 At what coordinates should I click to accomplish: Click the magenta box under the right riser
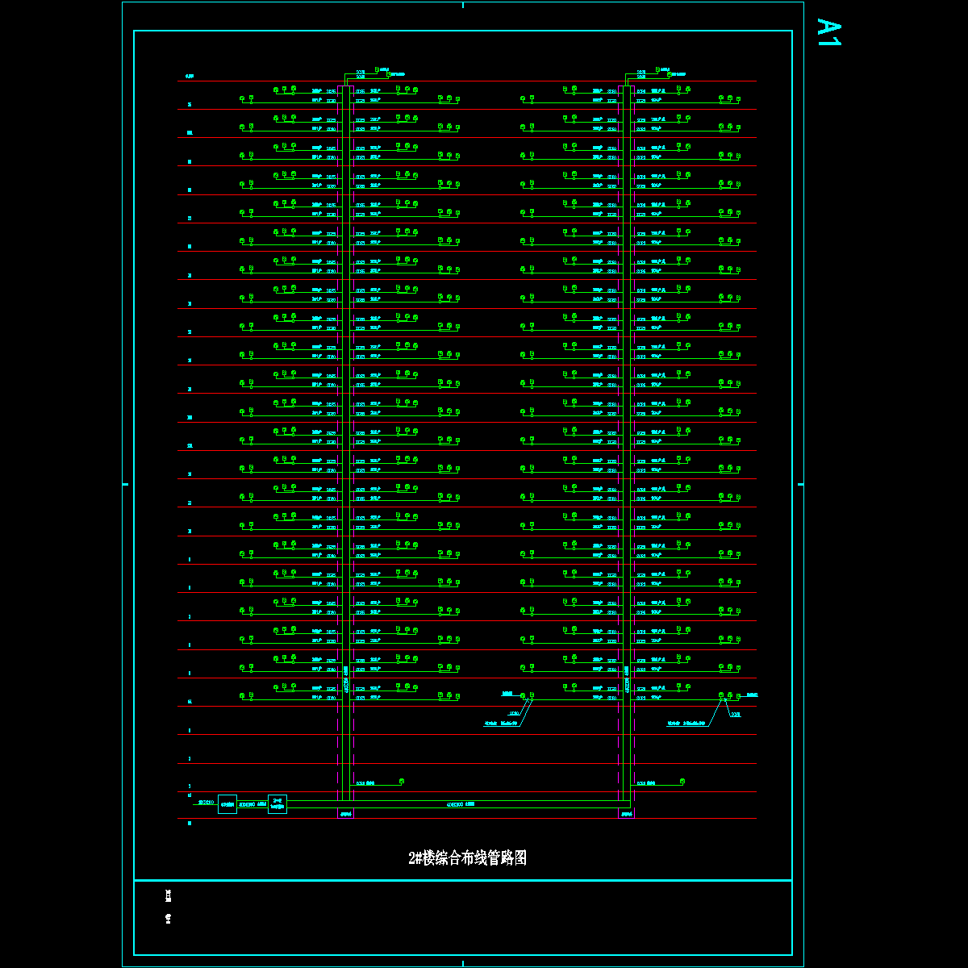(x=626, y=814)
